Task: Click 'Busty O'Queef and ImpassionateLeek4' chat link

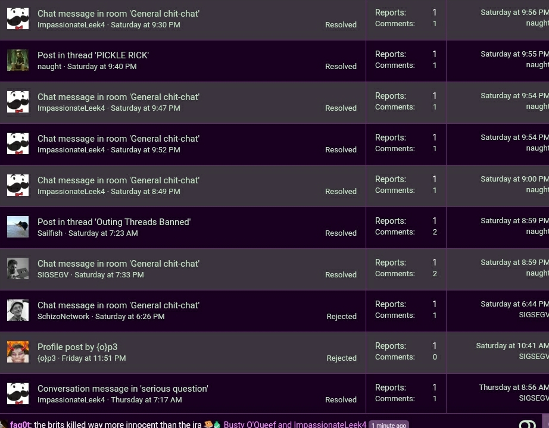Action: tap(295, 424)
